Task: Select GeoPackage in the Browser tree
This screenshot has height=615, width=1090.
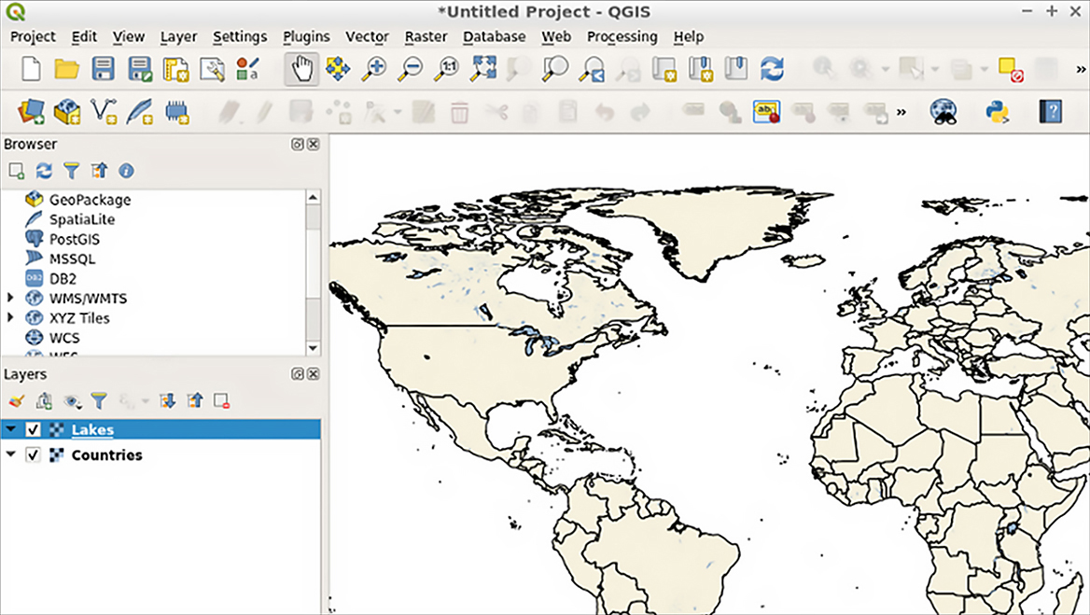Action: (x=90, y=200)
